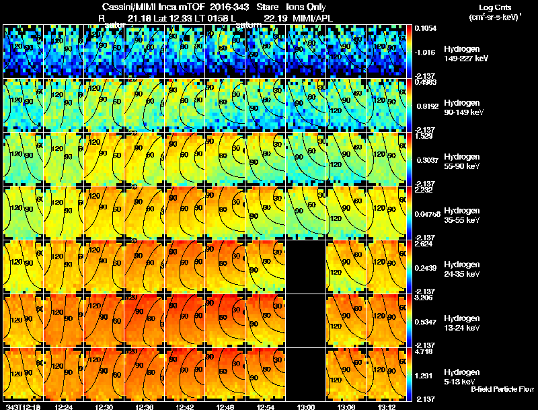Viewport: 538px width, 410px height.
Task: Click the -1.016 color scale value
Action: coord(425,53)
